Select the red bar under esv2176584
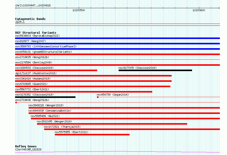This screenshot has width=227, height=155. coord(117,65)
